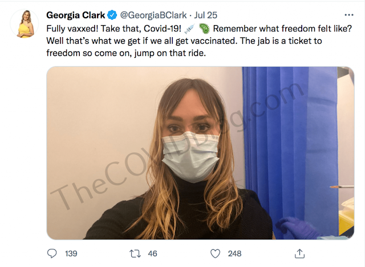Click the 139 replies count

click(71, 253)
